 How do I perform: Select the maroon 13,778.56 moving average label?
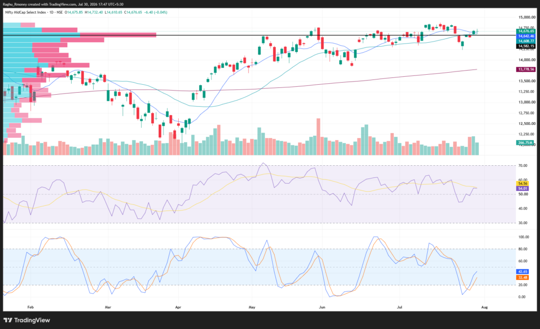pyautogui.click(x=526, y=69)
